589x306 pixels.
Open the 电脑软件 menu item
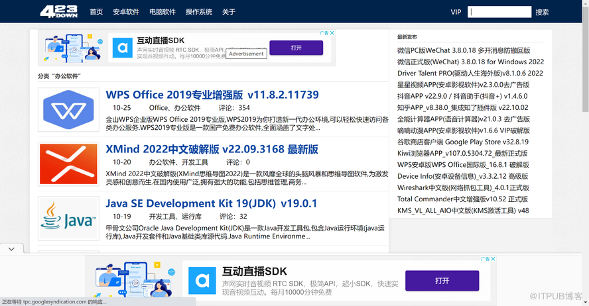(x=163, y=12)
